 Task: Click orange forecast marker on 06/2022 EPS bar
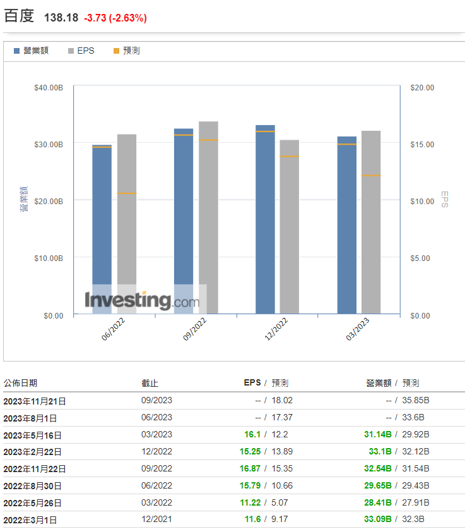pos(127,193)
